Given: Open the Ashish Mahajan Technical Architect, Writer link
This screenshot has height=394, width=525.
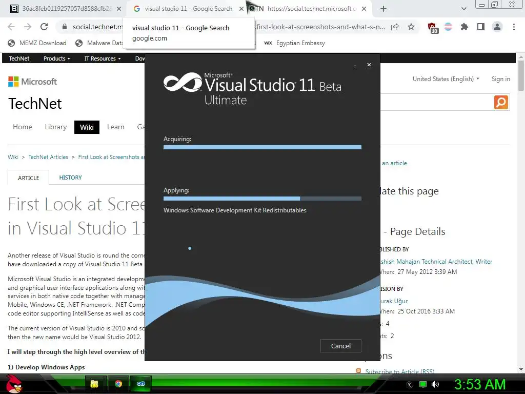Looking at the screenshot, I should [x=436, y=261].
